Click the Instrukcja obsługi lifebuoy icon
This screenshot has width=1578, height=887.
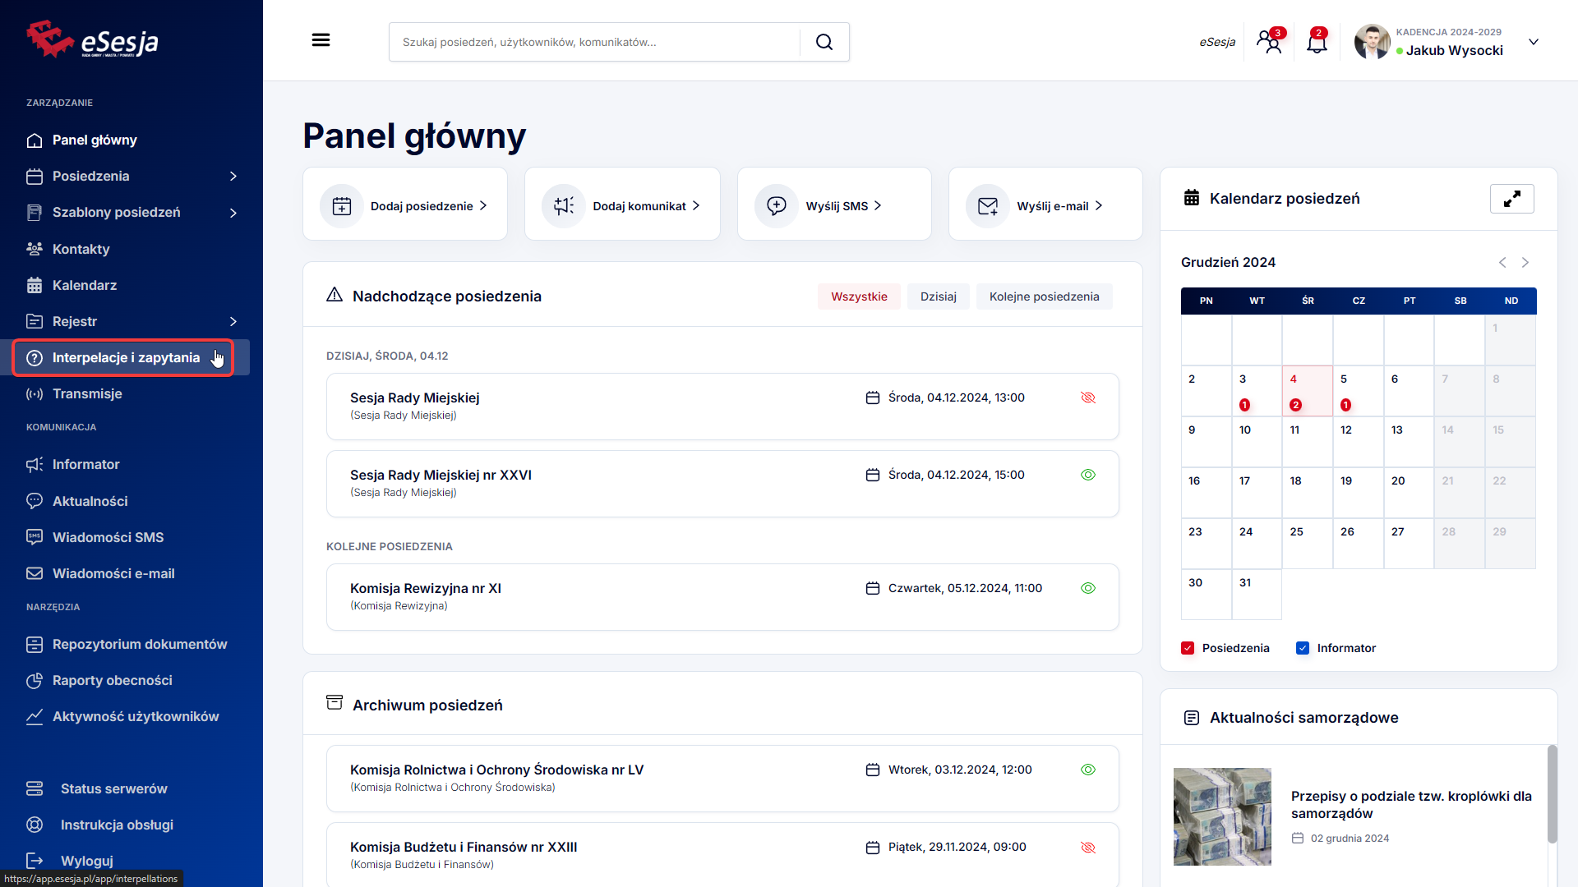(35, 825)
